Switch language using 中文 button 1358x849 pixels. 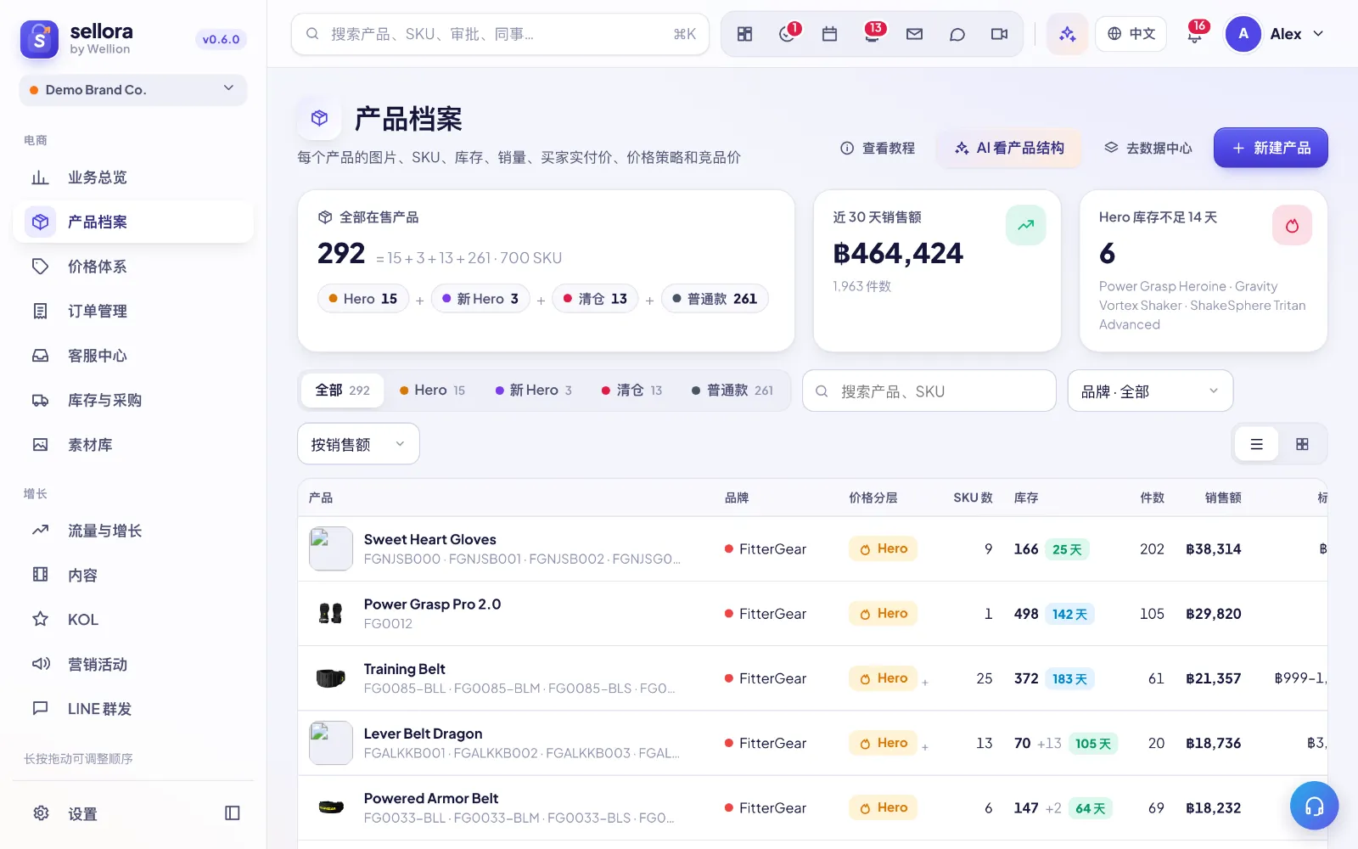pos(1131,34)
